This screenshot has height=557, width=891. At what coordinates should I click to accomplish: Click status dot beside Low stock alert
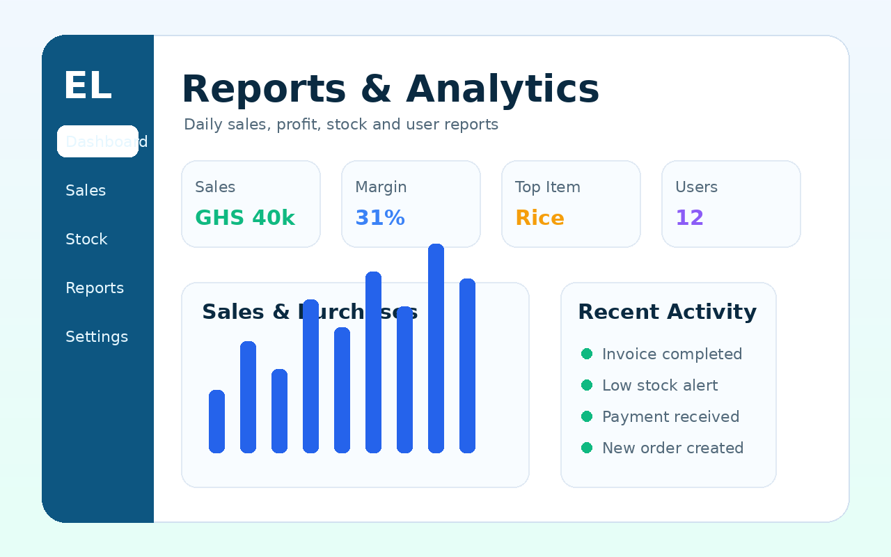click(x=587, y=385)
